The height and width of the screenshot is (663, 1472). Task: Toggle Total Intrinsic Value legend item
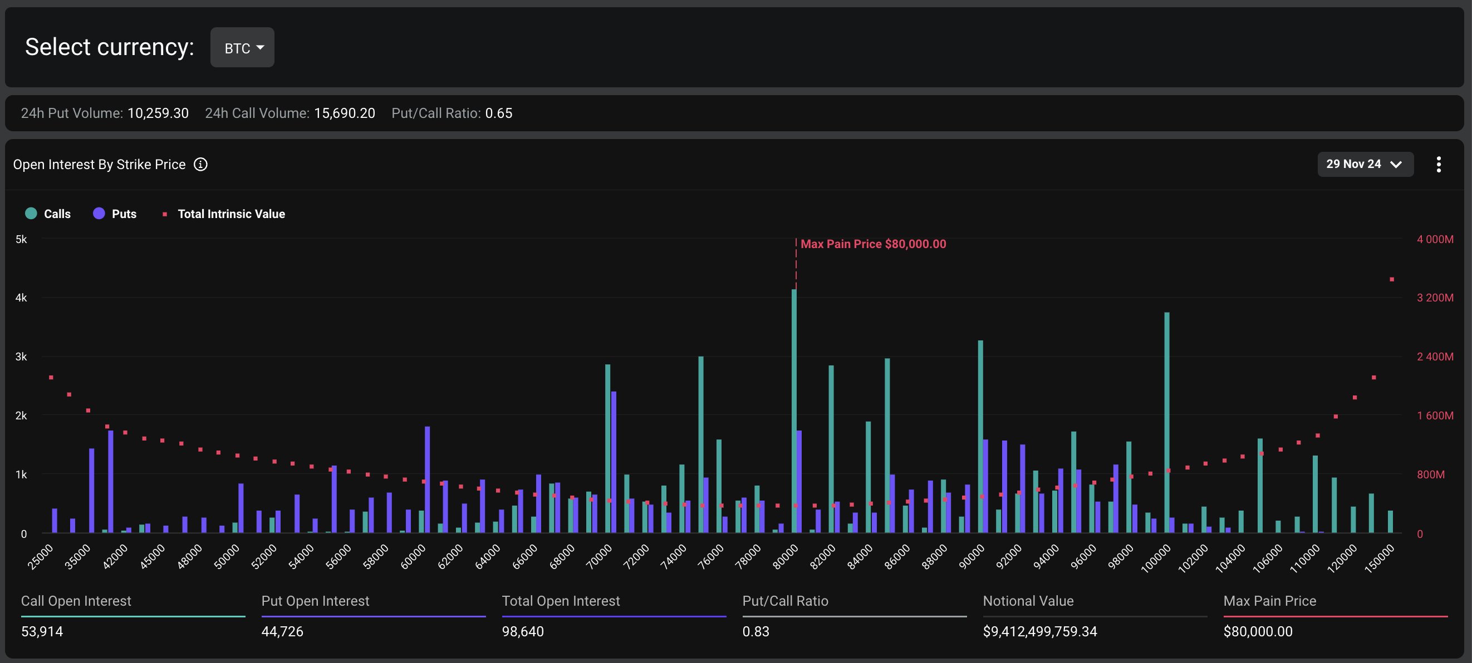[231, 214]
